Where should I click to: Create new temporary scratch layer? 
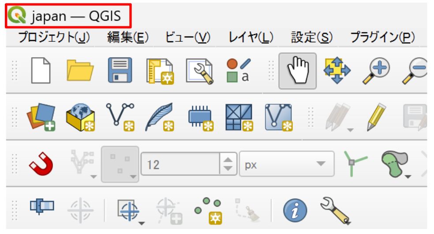(201, 118)
